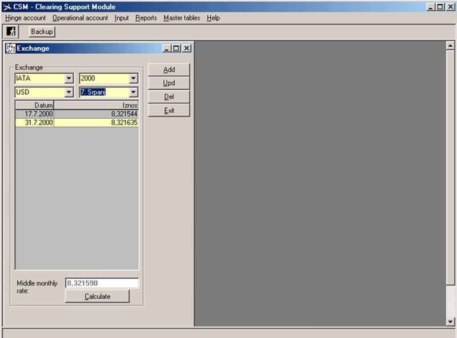Close the CSM main window
457x338 pixels.
(450, 7)
